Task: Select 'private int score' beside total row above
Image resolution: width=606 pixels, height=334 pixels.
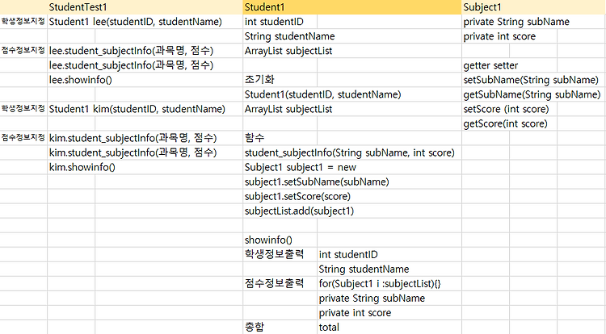Action: [x=355, y=313]
